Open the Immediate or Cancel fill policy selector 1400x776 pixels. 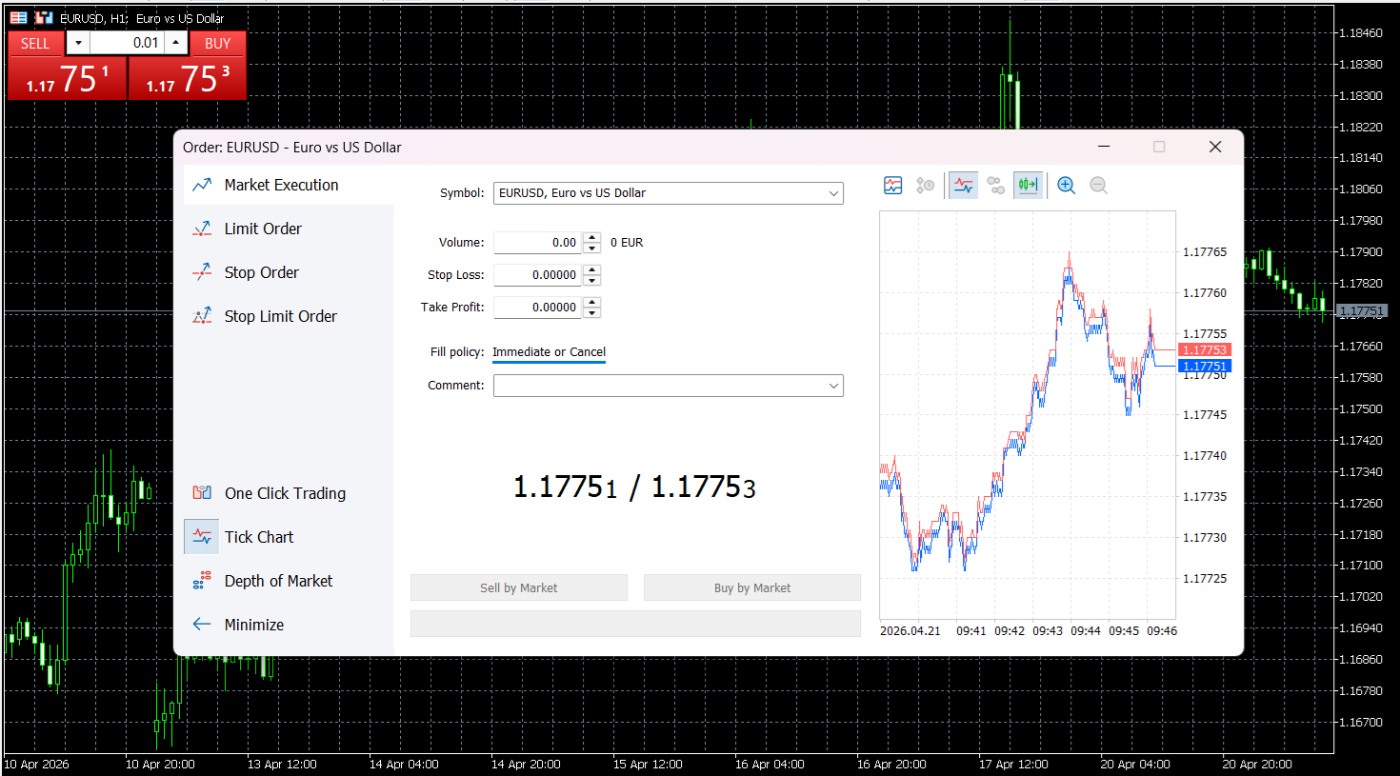[549, 352]
